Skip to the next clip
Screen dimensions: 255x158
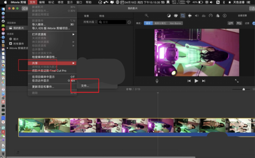[x=204, y=81]
